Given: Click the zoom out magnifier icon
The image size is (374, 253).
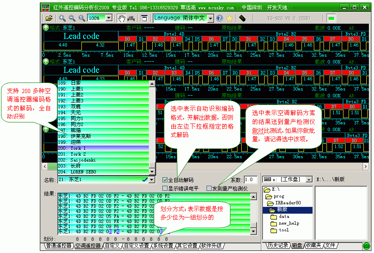Looking at the screenshot, I should click(72, 18).
